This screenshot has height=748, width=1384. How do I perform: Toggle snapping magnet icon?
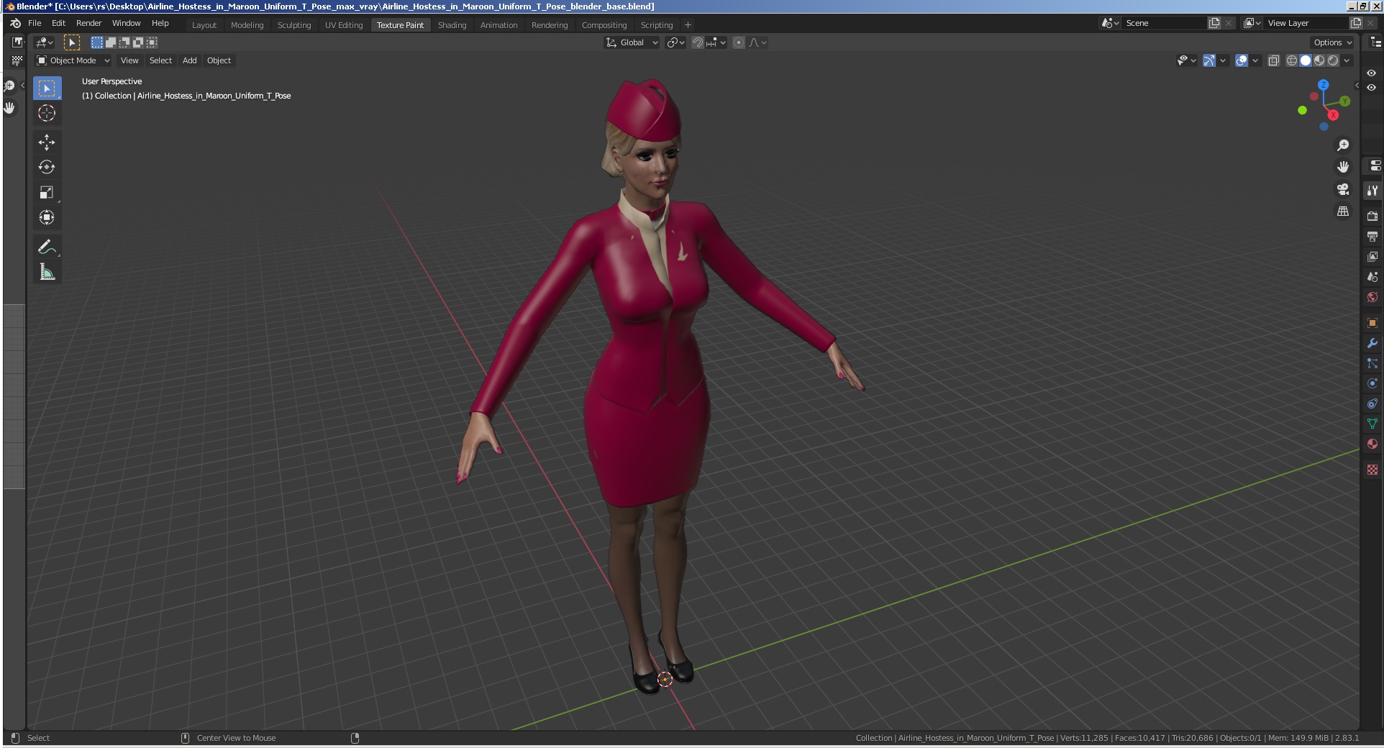point(698,42)
